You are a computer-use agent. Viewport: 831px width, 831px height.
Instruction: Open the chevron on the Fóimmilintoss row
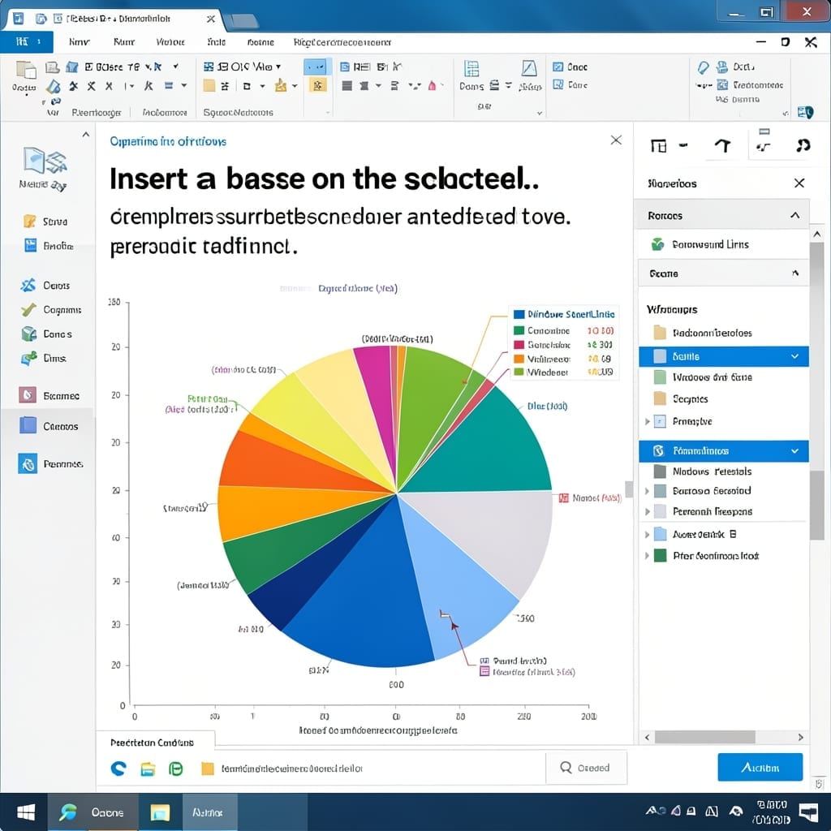tap(795, 451)
